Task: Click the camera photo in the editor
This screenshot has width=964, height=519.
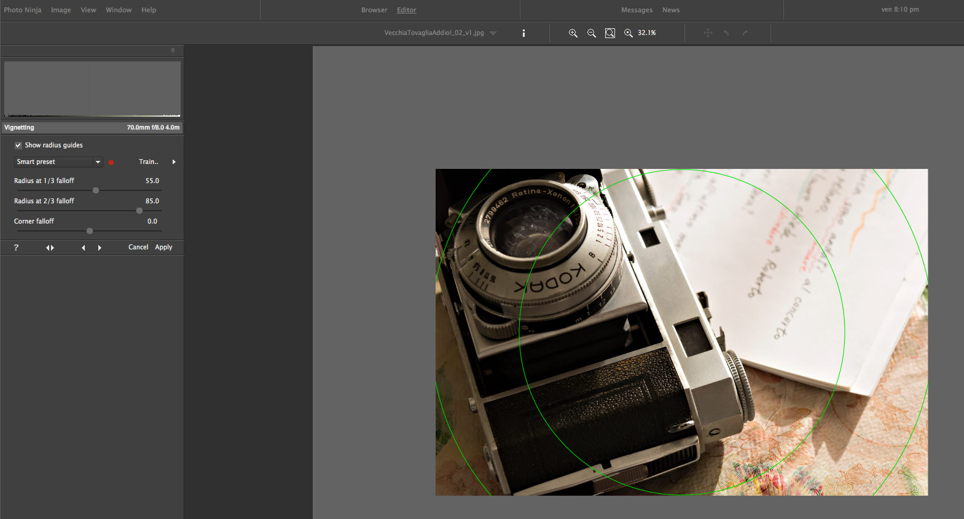Action: (681, 332)
